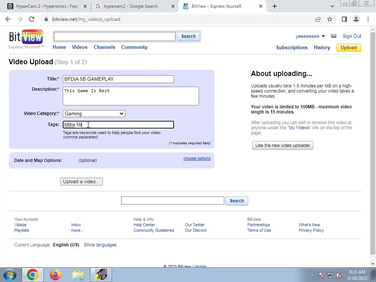376x282 pixels.
Task: Open Privacy Policy link
Action: point(311,230)
